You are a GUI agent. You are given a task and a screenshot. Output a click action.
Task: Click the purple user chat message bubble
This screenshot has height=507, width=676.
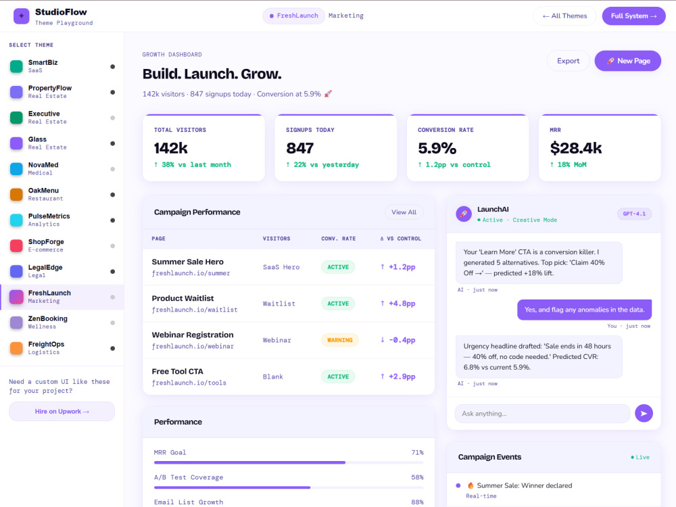(x=584, y=310)
